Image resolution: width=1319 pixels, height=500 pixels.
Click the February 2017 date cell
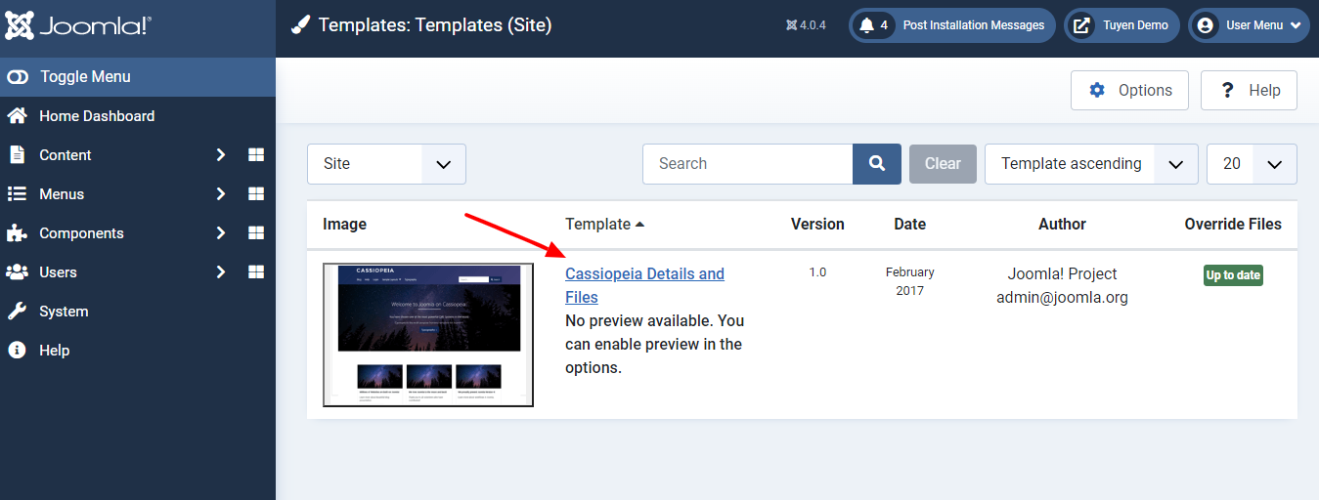tap(909, 281)
